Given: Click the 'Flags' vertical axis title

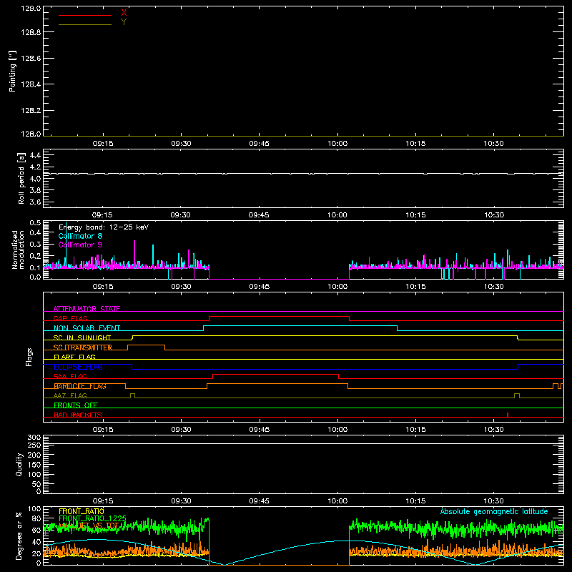Looking at the screenshot, I should (x=29, y=357).
